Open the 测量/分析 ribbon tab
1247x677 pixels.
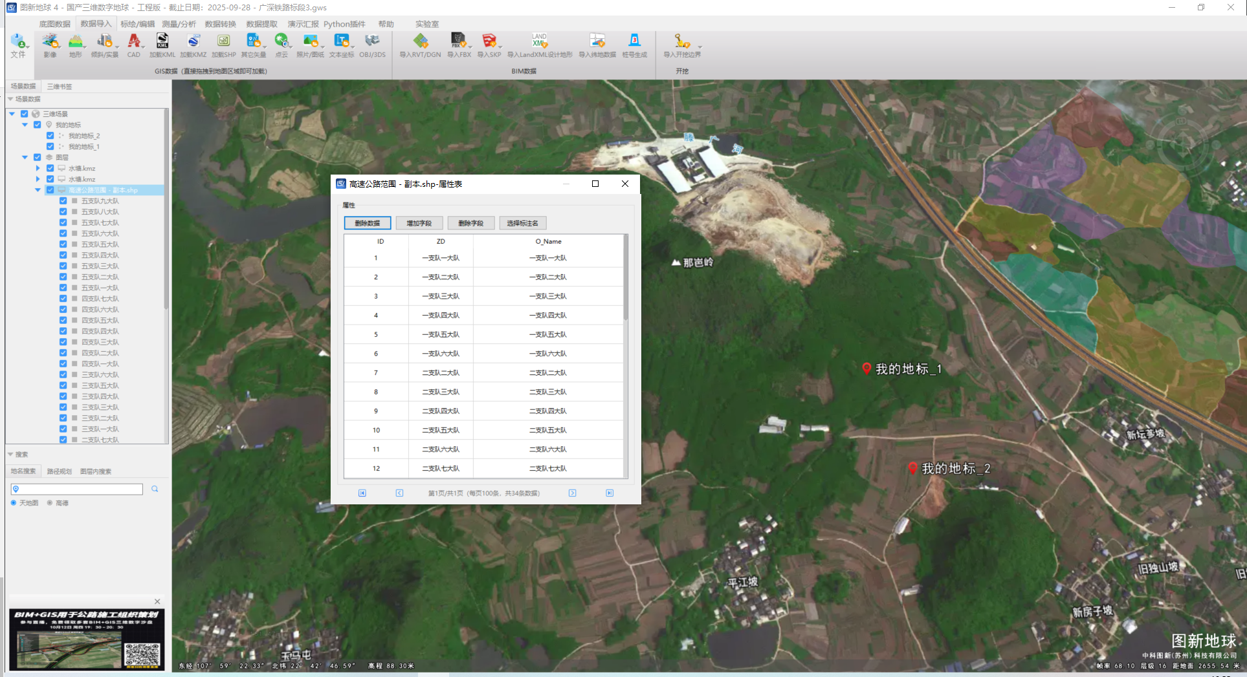tap(179, 24)
